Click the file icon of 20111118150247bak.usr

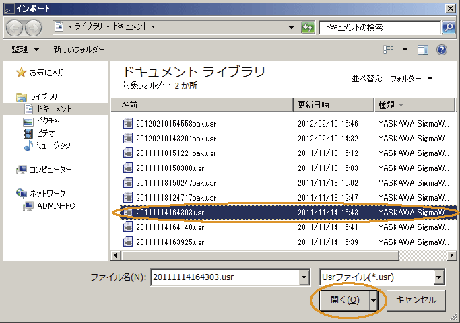[127, 182]
